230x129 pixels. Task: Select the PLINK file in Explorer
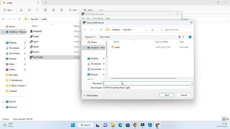[x=34, y=37]
